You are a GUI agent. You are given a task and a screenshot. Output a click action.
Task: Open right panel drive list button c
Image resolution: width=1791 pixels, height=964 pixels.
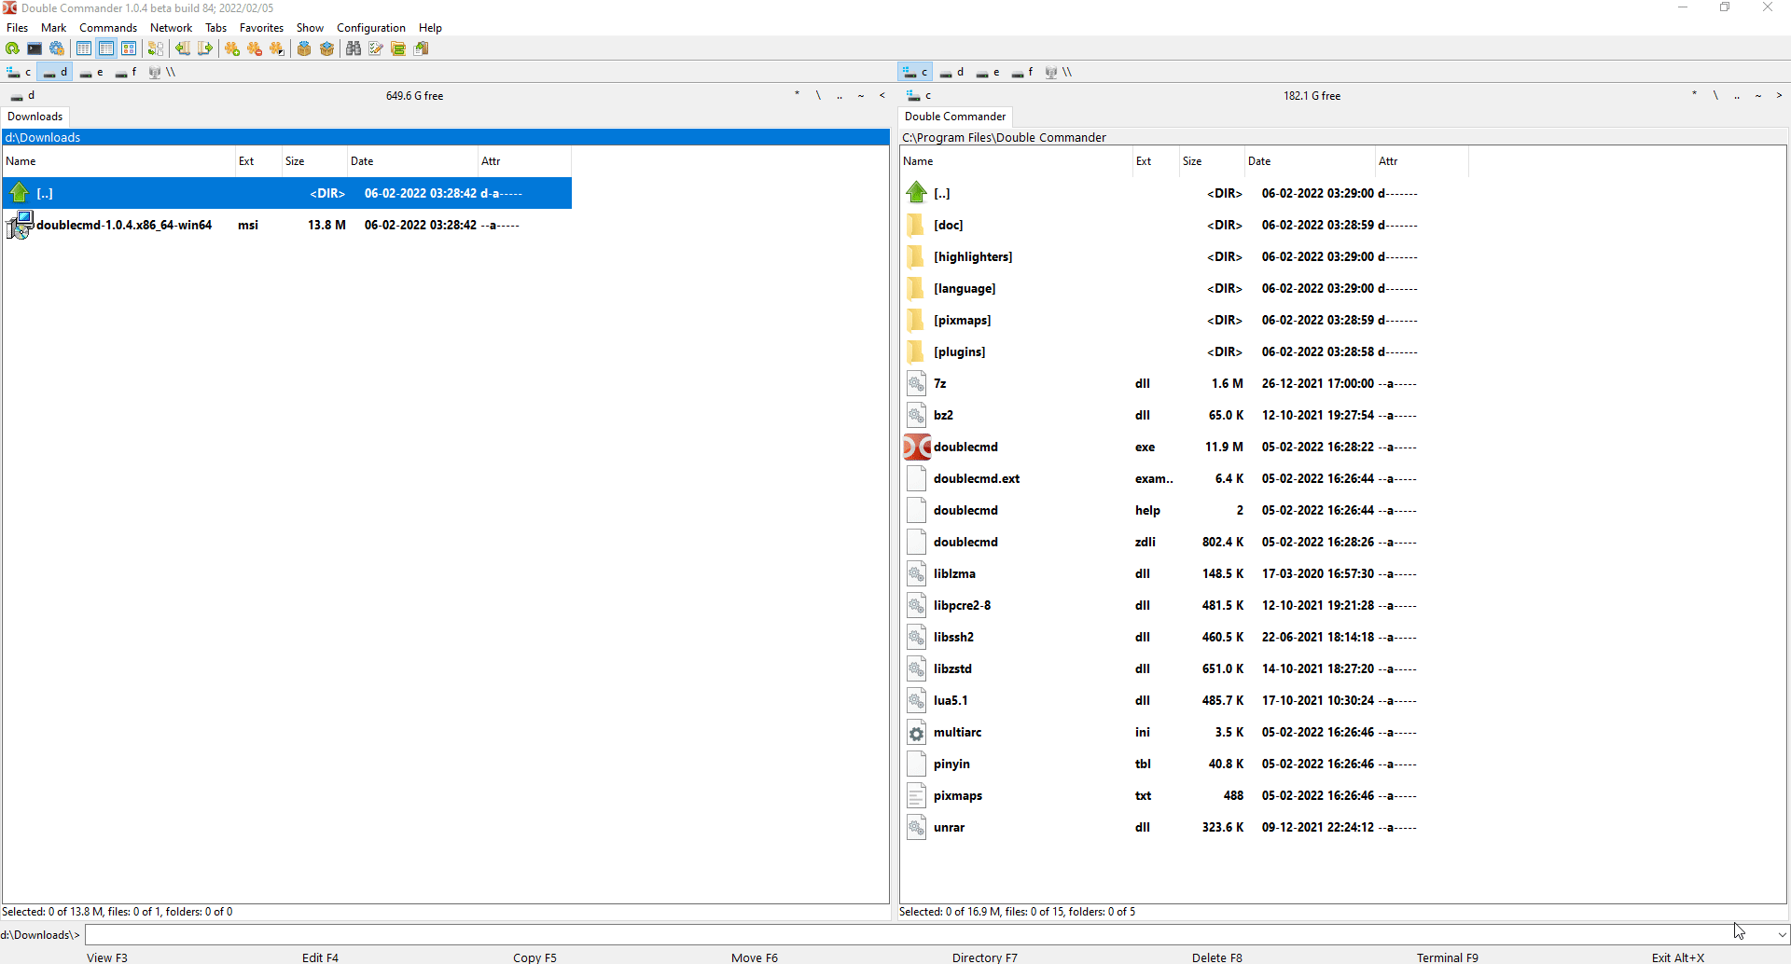(x=919, y=96)
